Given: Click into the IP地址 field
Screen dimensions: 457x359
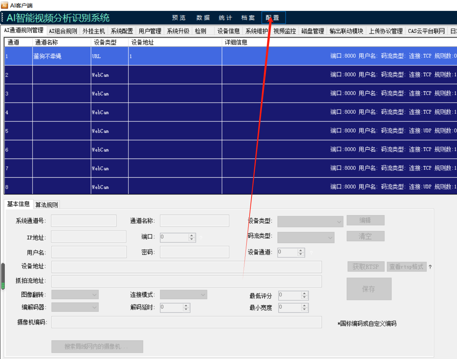Looking at the screenshot, I should pos(89,237).
